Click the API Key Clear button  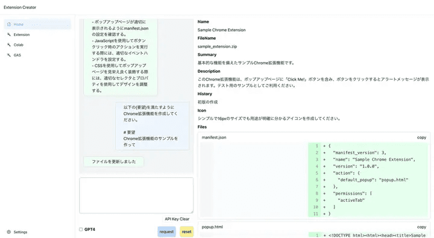(x=177, y=219)
